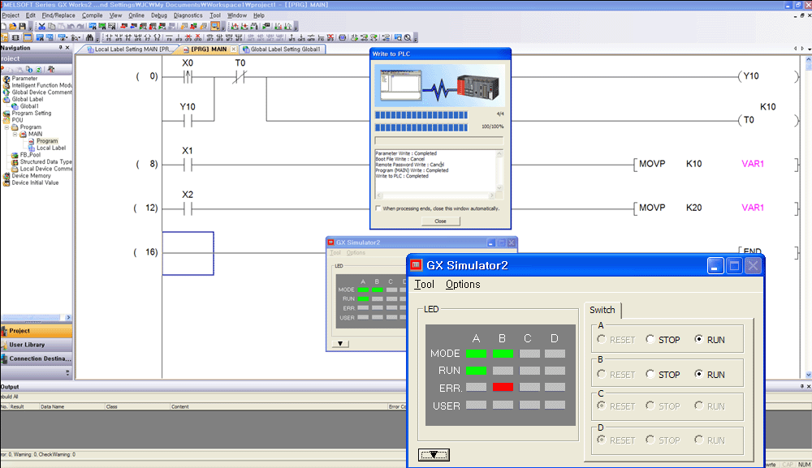This screenshot has height=468, width=812.
Task: Click the property info icon in Navigation toolbar
Action: [29, 69]
